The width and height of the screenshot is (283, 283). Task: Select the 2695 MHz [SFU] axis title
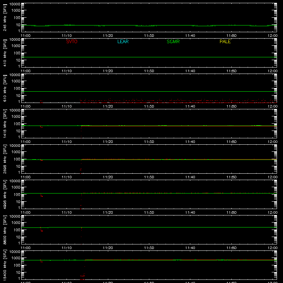[x=5, y=159]
